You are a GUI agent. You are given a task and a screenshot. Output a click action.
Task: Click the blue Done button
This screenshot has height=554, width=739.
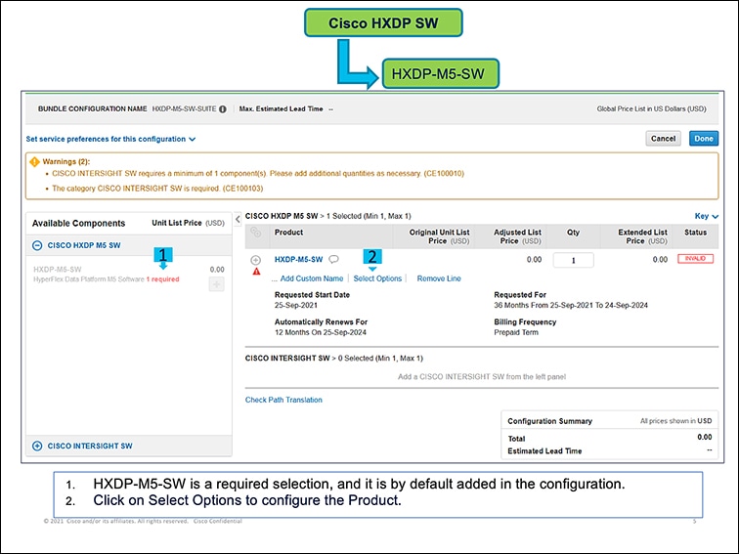(703, 139)
